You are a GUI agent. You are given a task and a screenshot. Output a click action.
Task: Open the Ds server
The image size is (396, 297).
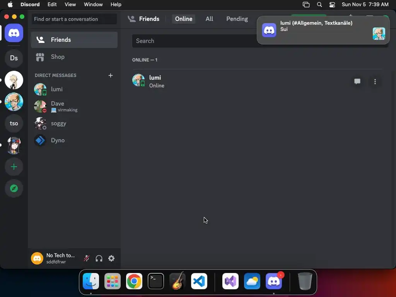(14, 58)
